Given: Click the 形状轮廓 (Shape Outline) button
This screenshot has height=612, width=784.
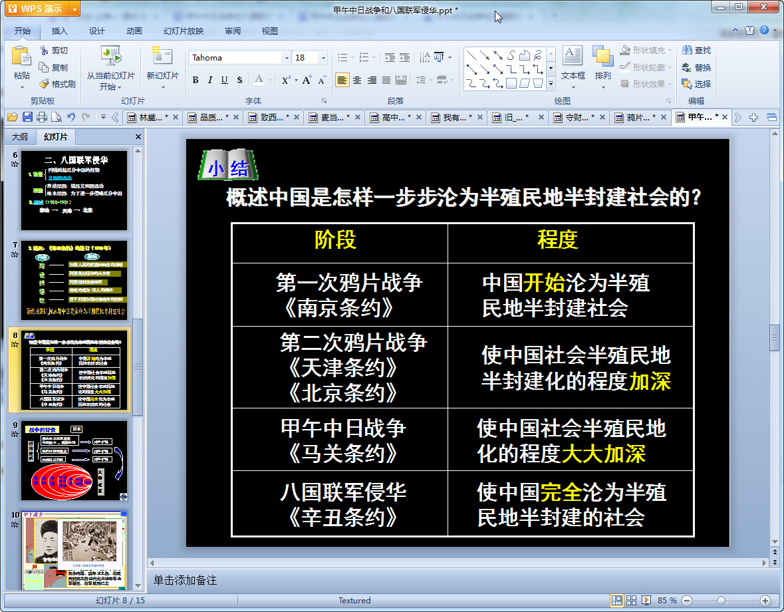Looking at the screenshot, I should [646, 67].
